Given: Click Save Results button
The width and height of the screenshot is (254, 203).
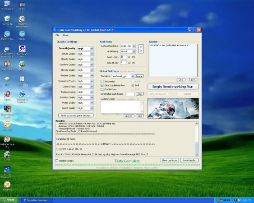Looking at the screenshot, I should pos(189,160).
